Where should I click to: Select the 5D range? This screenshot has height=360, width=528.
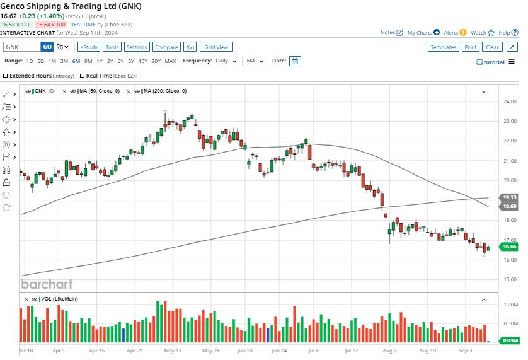[41, 61]
